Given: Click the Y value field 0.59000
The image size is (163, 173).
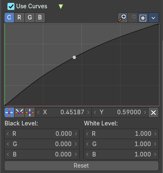Looking at the screenshot, I should (x=120, y=113).
